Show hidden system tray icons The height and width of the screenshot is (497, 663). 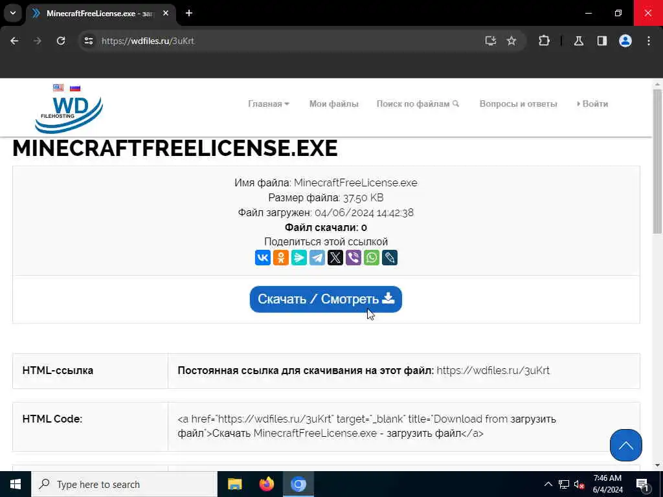tap(548, 484)
